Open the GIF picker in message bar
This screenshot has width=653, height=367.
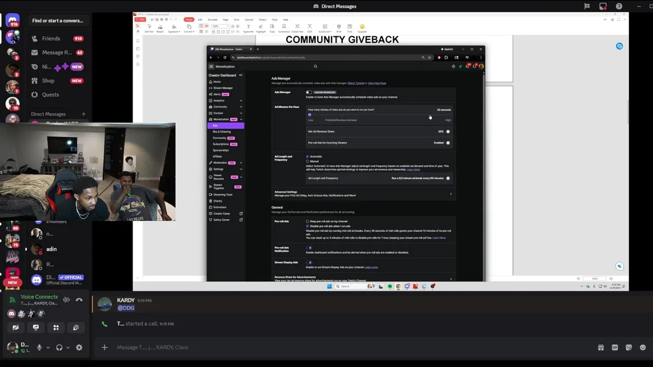point(615,348)
